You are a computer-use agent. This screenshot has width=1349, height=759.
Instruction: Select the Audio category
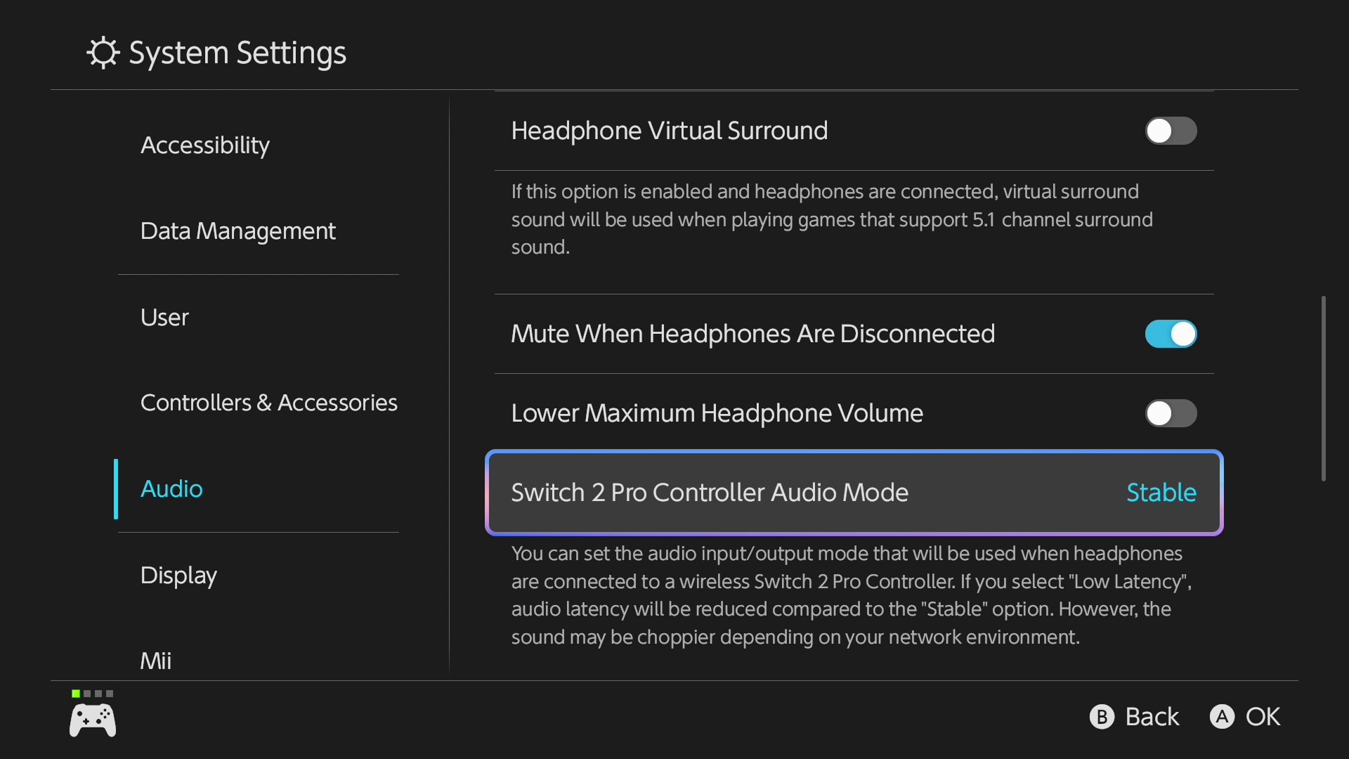171,489
